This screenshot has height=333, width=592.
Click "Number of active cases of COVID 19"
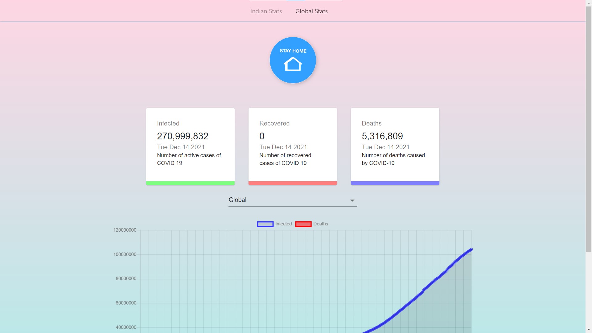pyautogui.click(x=189, y=159)
